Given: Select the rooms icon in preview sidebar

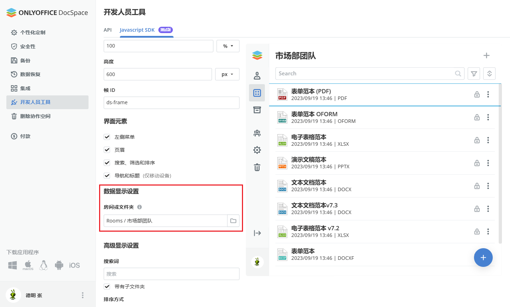Looking at the screenshot, I should pos(257,93).
